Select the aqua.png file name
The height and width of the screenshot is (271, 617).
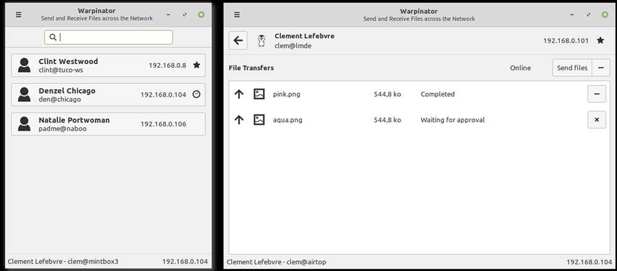(x=288, y=119)
